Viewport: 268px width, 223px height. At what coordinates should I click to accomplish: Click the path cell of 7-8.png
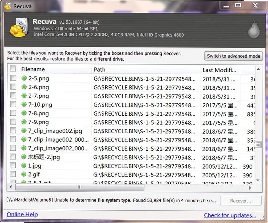(145, 114)
